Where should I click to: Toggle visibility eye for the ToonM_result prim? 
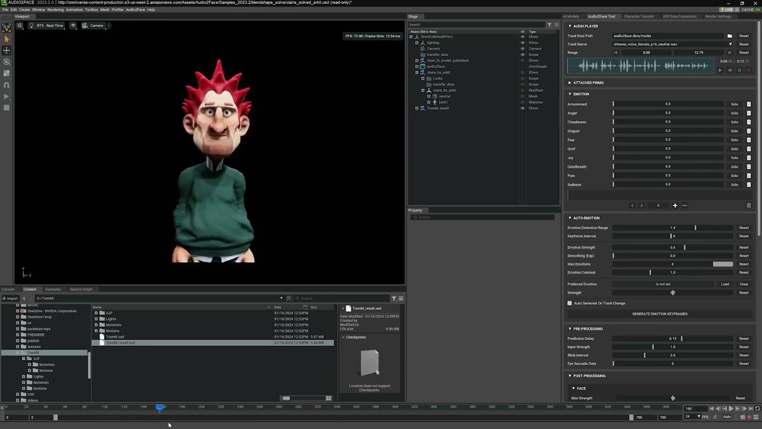tap(523, 108)
